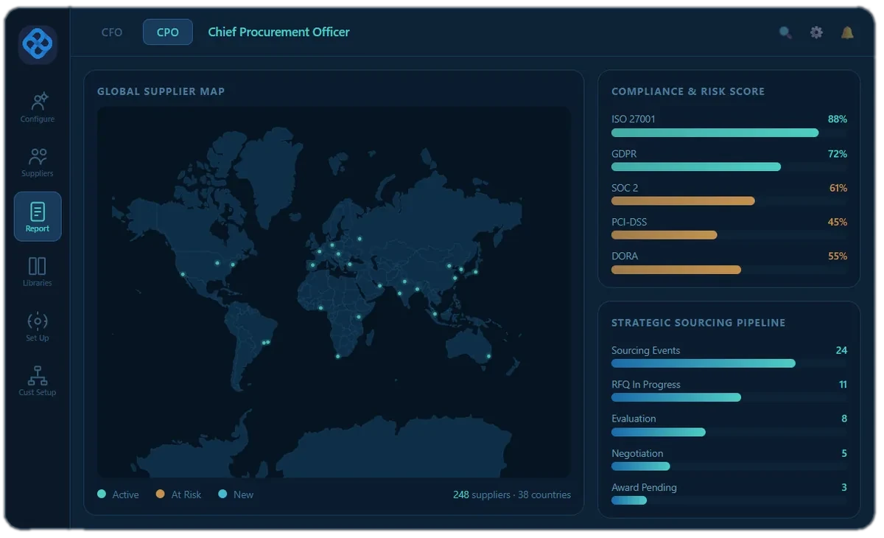Click the US west coast supplier dot

coord(183,275)
